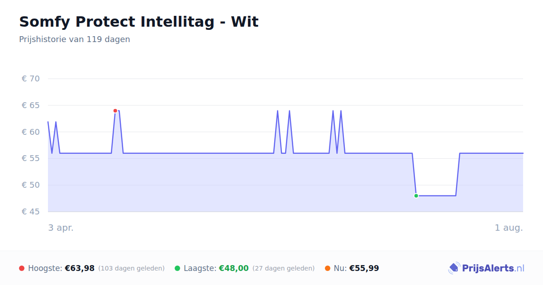Select the € 45 axis label
Viewport: 543px width, 285px height.
coord(31,212)
